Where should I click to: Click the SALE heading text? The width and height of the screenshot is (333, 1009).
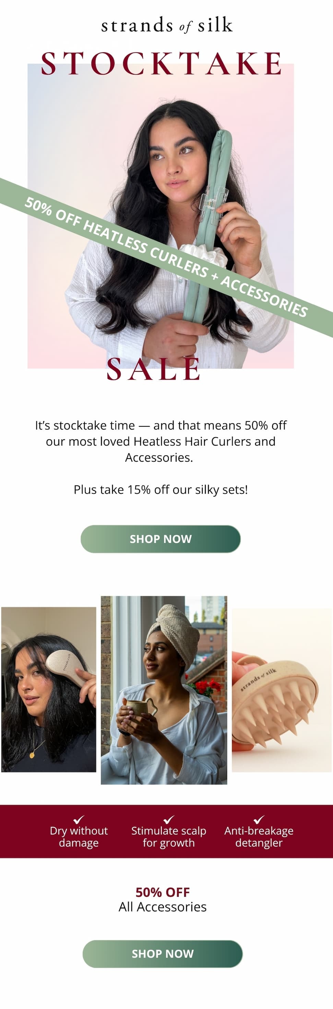coord(154,369)
